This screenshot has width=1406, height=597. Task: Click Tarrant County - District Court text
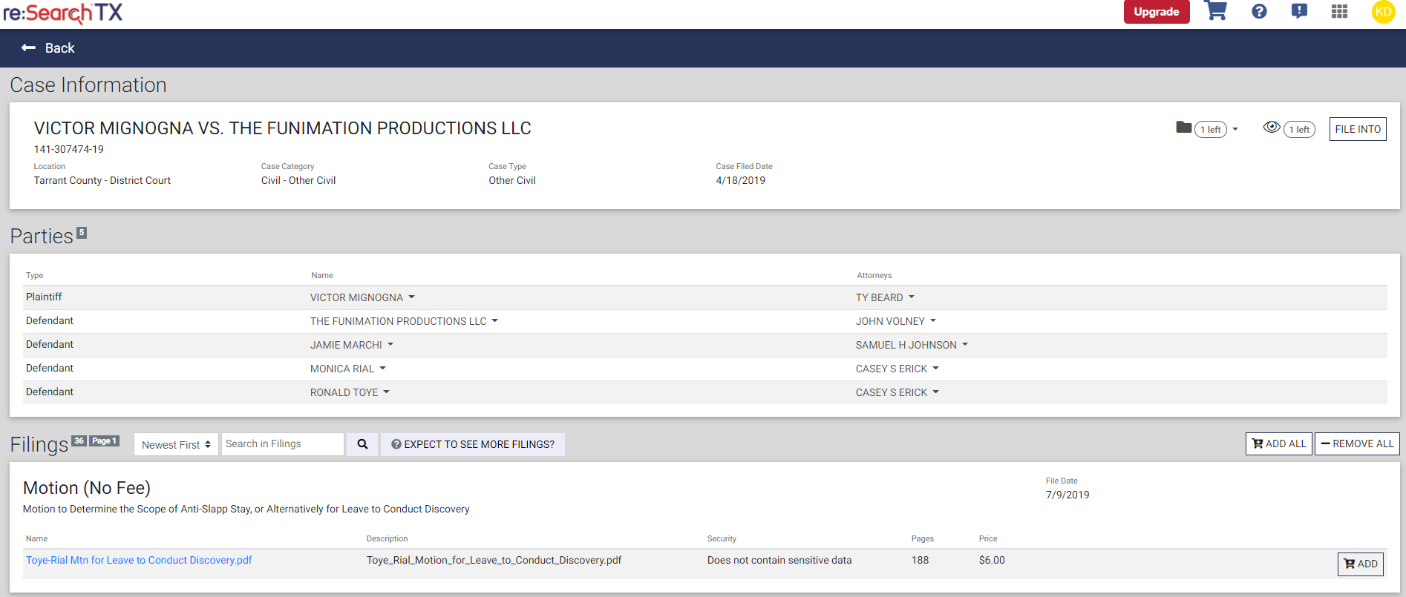pos(102,180)
